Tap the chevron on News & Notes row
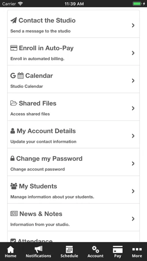This screenshot has height=261, width=147. point(133,219)
